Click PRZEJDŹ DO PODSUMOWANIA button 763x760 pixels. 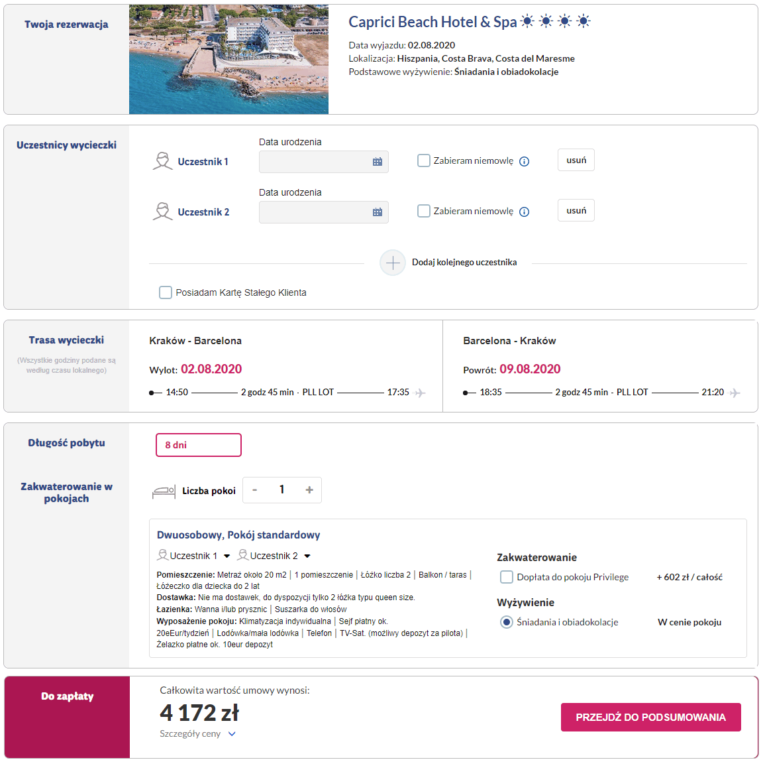(x=650, y=717)
